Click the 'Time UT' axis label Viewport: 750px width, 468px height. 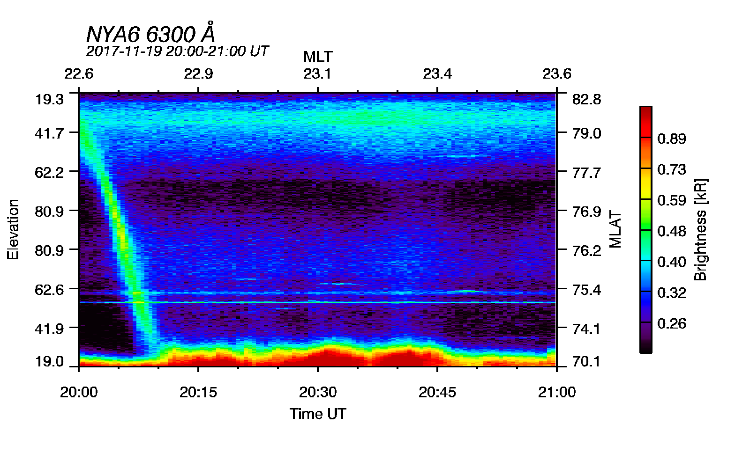point(318,414)
